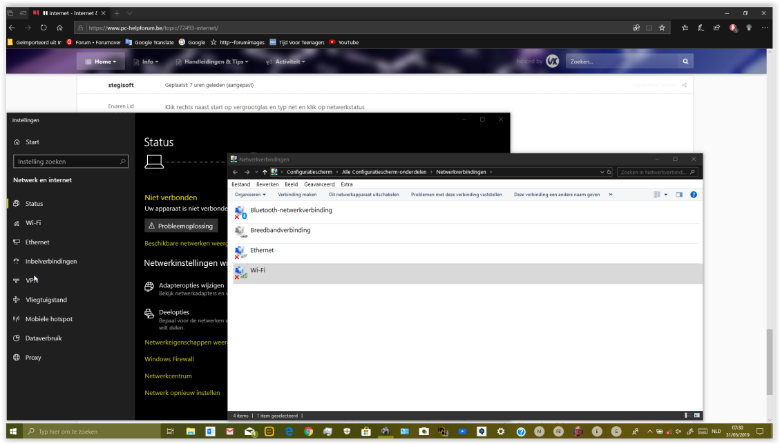Open Adapteropties wijzigen
Viewport: 780px width, 444px height.
(191, 285)
